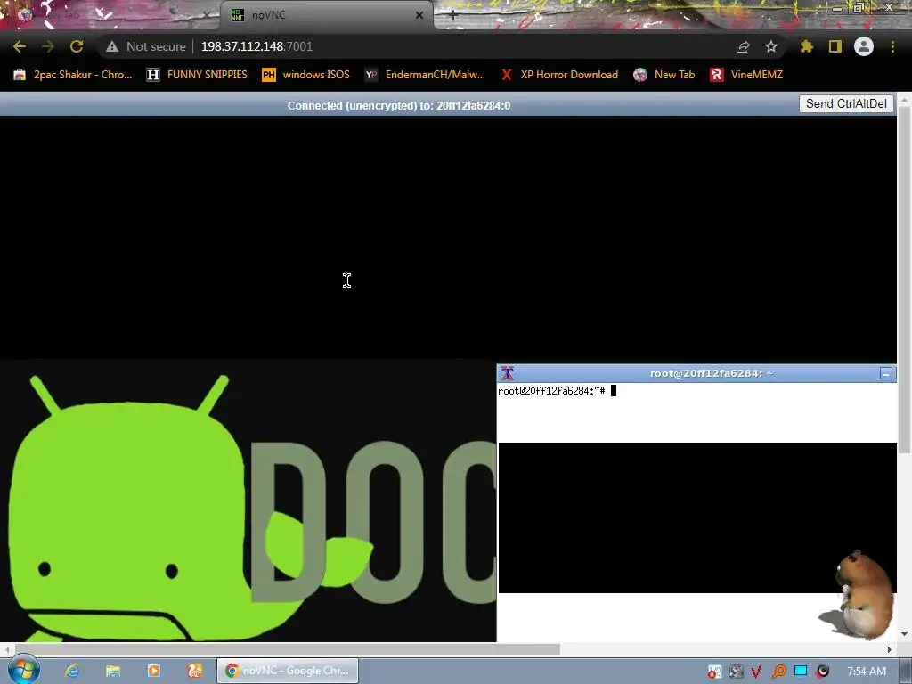Viewport: 912px width, 684px height.
Task: Click the terminal title root@20ff12fa6284
Action: (x=712, y=373)
